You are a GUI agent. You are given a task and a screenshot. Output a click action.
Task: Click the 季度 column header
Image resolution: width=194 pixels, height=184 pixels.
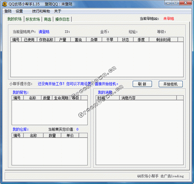(x=141, y=40)
